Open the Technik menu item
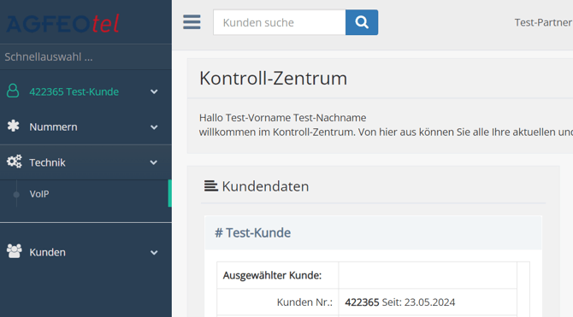The image size is (573, 317). click(86, 162)
